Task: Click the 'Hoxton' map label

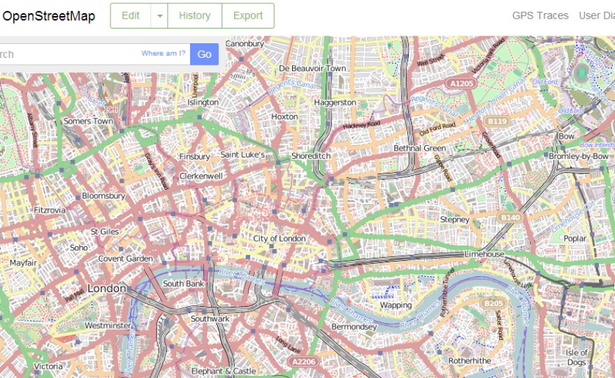Action: pos(284,116)
